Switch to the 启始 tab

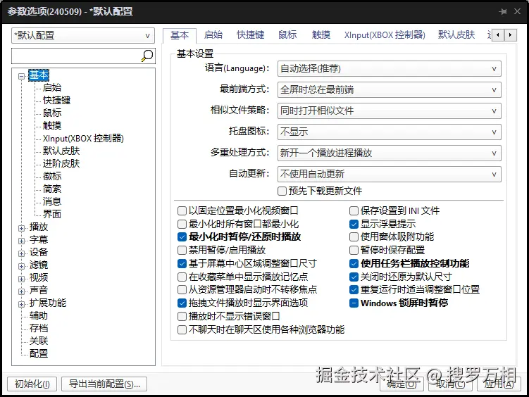(213, 34)
